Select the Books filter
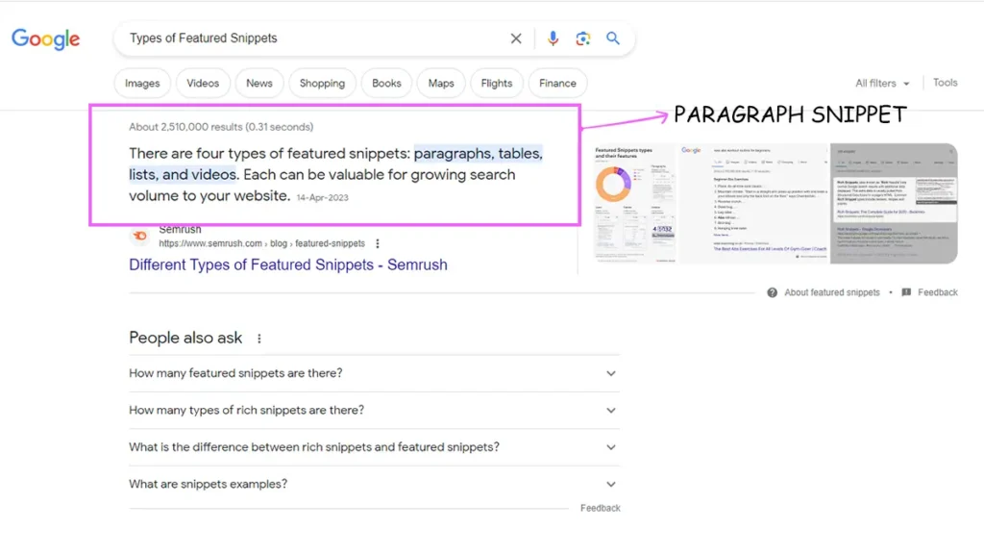This screenshot has height=554, width=984. (x=386, y=83)
